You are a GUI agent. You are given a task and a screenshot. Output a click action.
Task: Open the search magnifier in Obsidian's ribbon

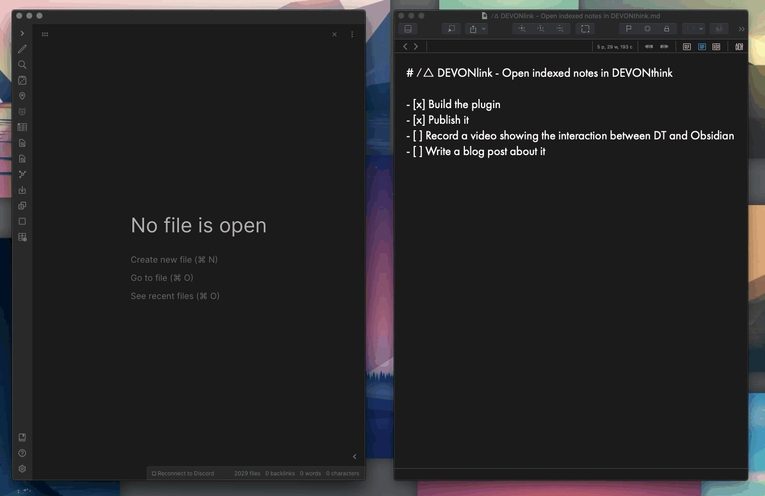[x=22, y=65]
